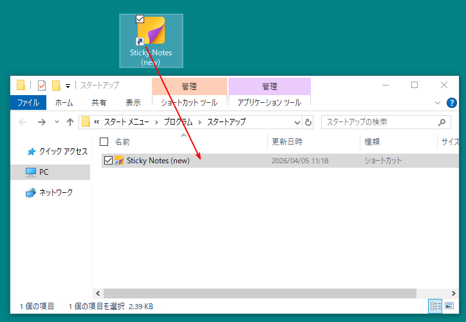Sort by the 種類 column header
The height and width of the screenshot is (322, 466).
(x=372, y=142)
